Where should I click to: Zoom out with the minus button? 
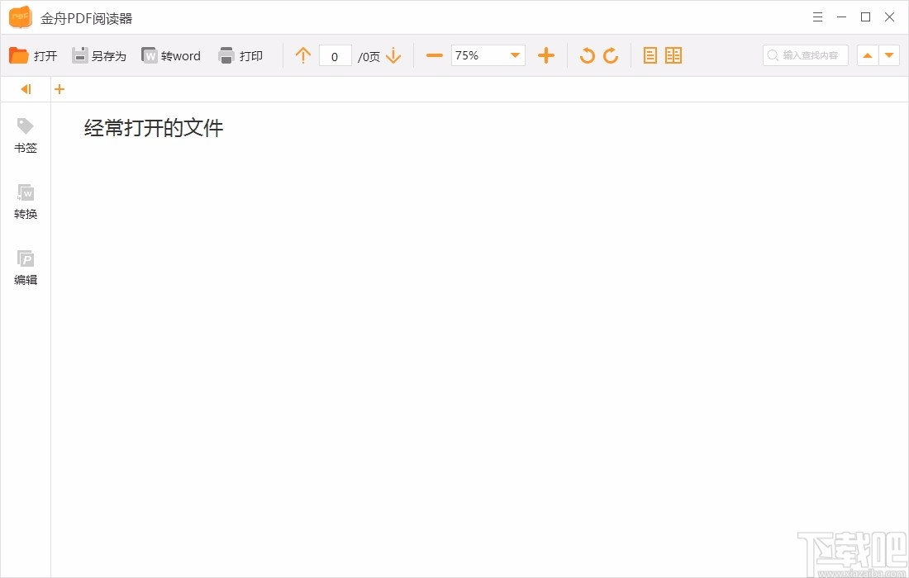(x=433, y=55)
